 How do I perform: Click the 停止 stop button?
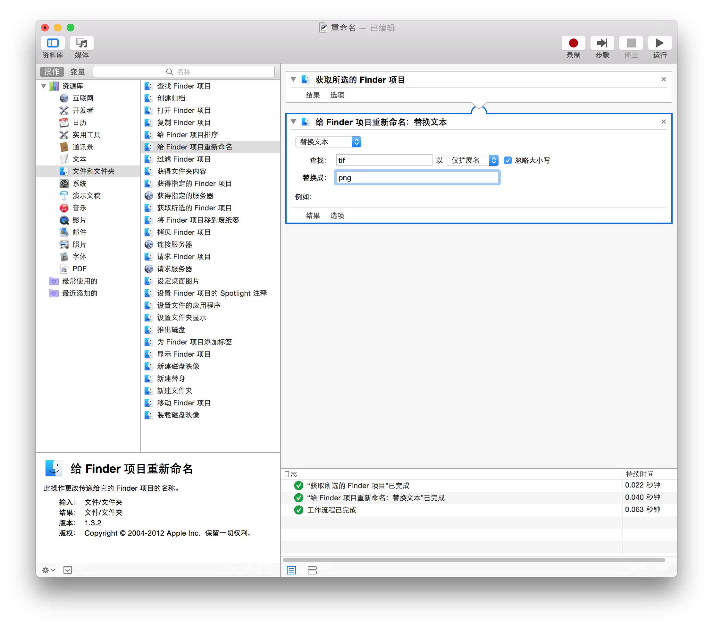coord(631,43)
